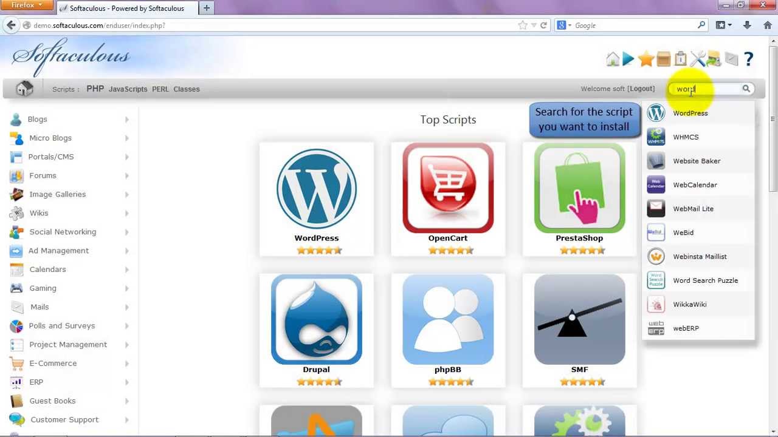778x437 pixels.
Task: Click the Softaculous logo
Action: click(71, 58)
